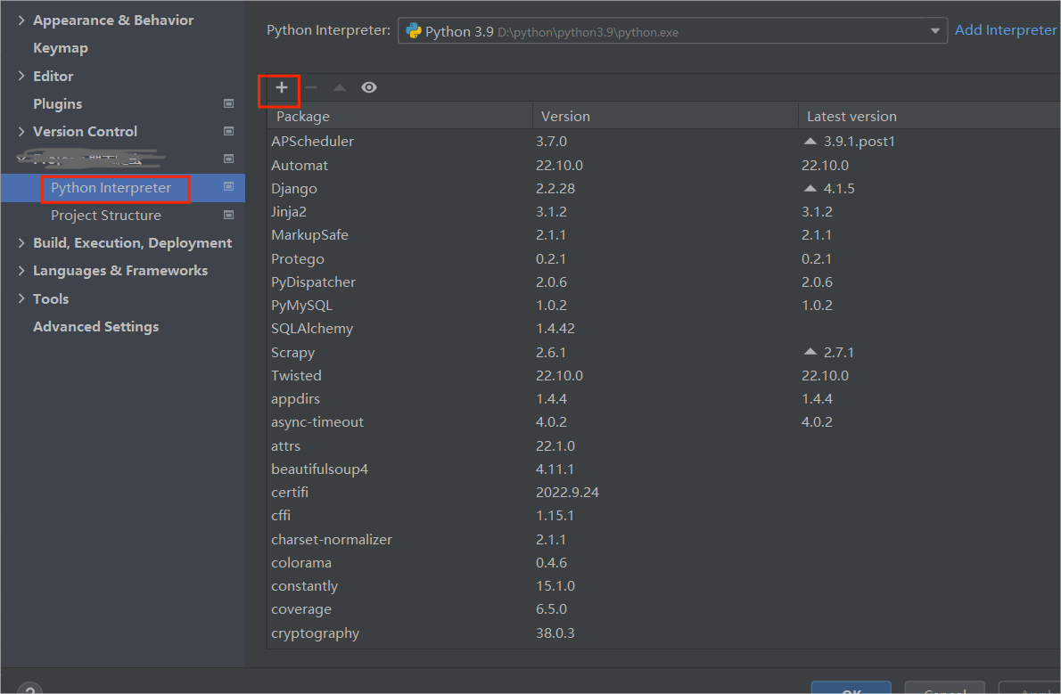Select the Automat package row

coord(664,165)
